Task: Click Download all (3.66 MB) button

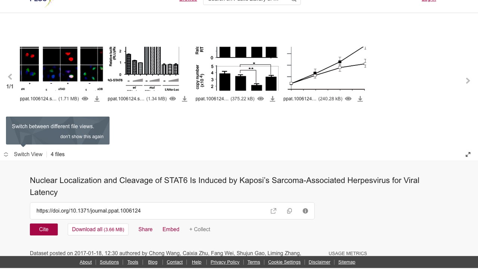Action: [x=98, y=229]
